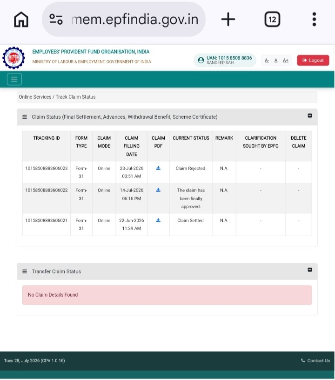Click Contact Us link in footer

point(315,360)
